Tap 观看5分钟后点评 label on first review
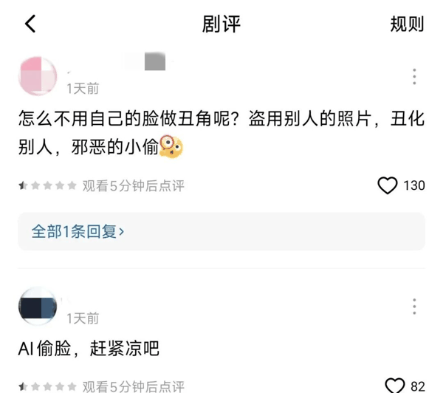 [134, 186]
